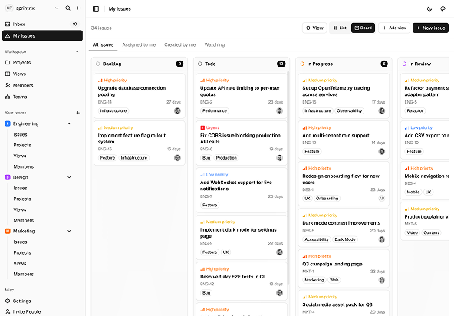Collapse the Engineering team
454x316 pixels.
(69, 123)
